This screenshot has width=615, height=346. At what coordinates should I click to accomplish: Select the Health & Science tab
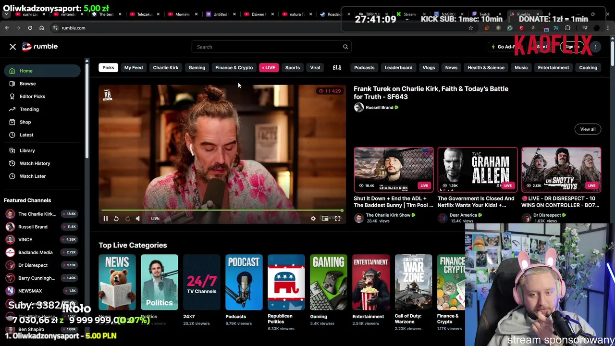(x=486, y=67)
